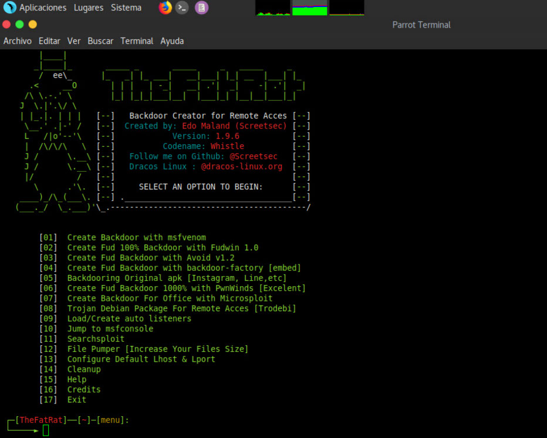
Task: Click the "Codename: Whistle" line
Action: click(204, 146)
